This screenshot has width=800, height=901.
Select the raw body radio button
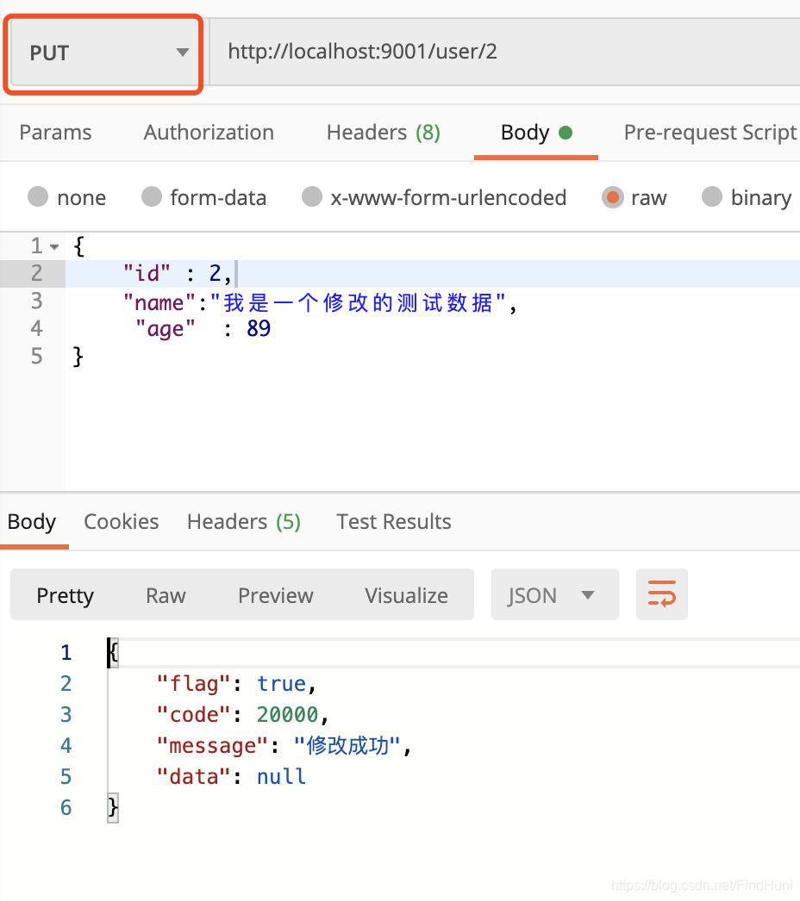pyautogui.click(x=613, y=197)
